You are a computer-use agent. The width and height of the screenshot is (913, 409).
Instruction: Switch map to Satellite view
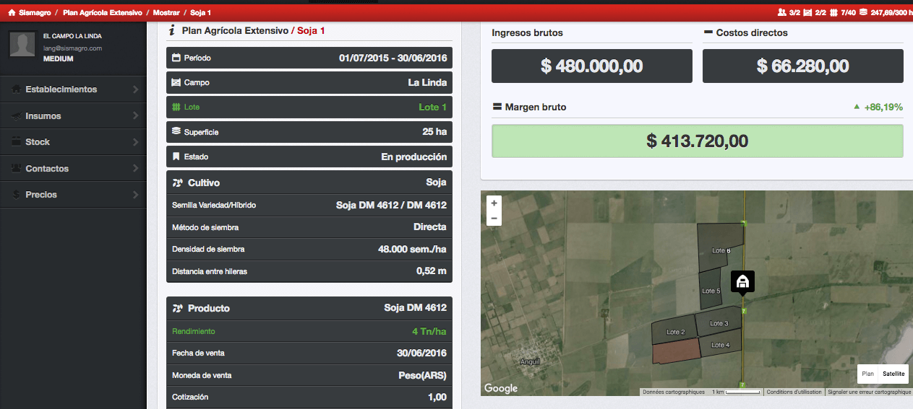893,374
